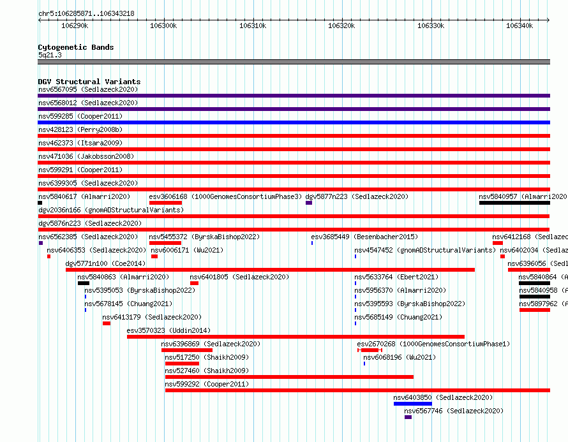Open variant nsv428123 (Perry2008b)
The width and height of the screenshot is (568, 442).
point(80,129)
